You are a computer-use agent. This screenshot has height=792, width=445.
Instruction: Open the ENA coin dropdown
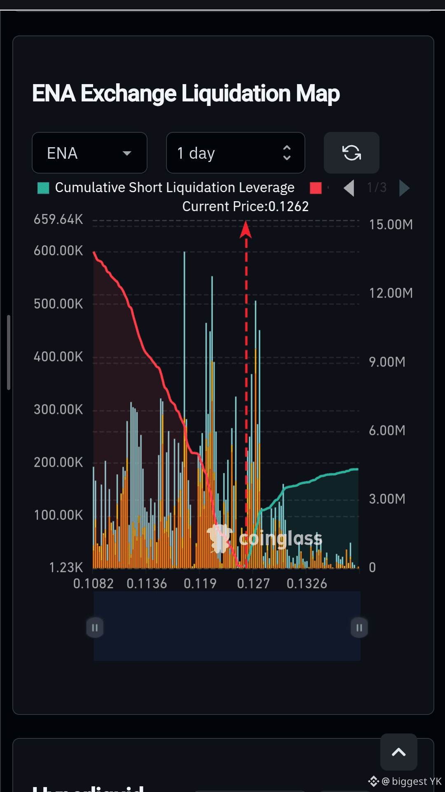[89, 153]
